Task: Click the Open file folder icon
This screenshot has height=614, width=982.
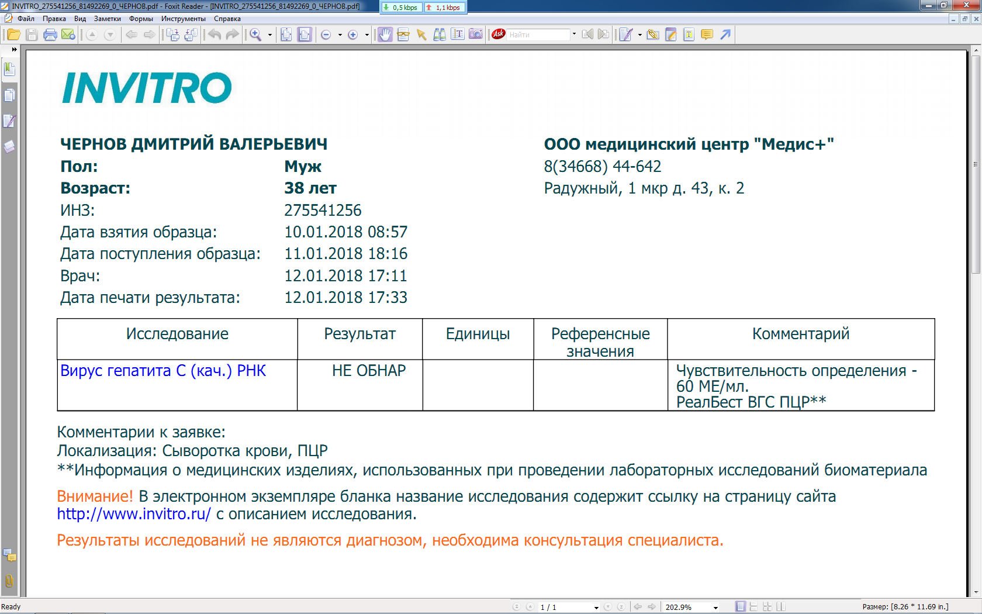Action: [14, 35]
